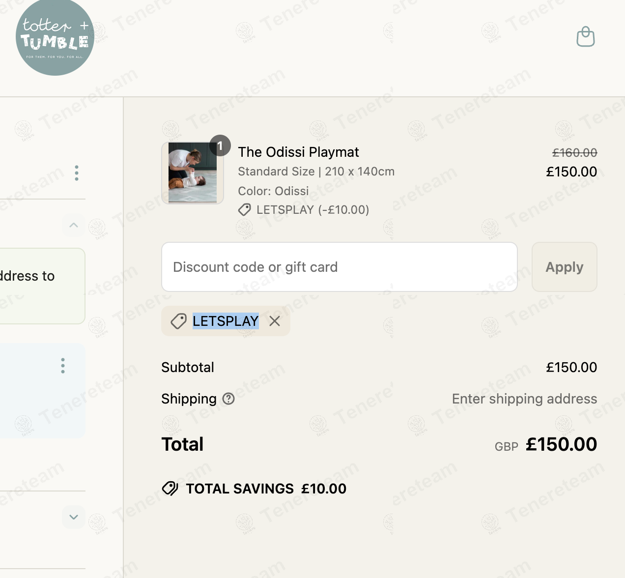Click the GBP £150.00 total amount
Screen dimensions: 625x578
click(561, 444)
